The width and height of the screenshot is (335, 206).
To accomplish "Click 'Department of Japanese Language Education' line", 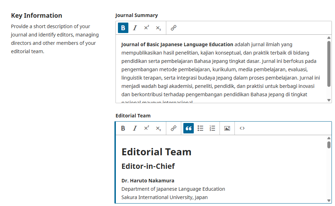I will (x=173, y=189).
